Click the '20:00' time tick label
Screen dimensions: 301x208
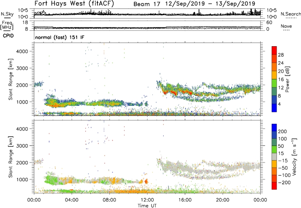click(222, 200)
